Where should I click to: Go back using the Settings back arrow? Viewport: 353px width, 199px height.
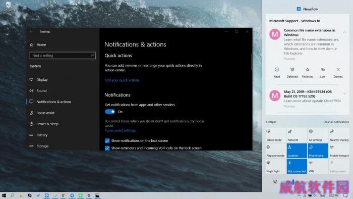click(x=31, y=31)
